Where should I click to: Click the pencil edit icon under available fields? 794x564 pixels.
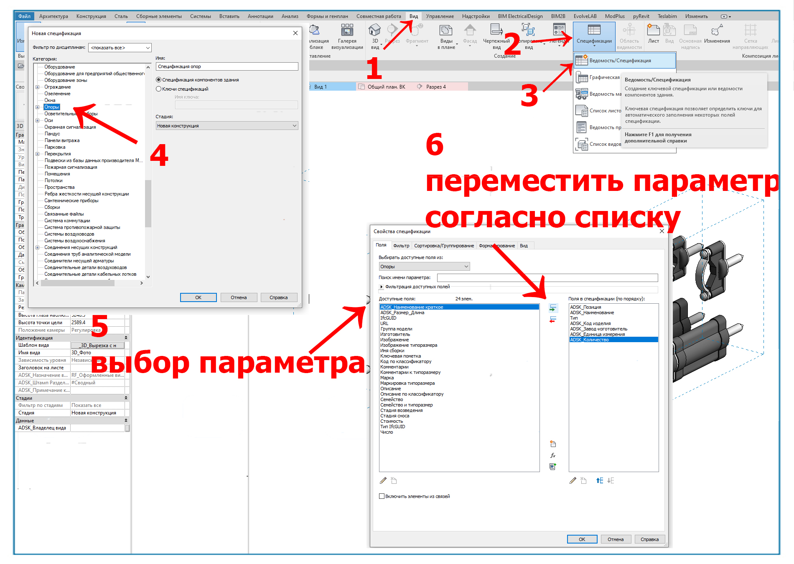click(383, 481)
